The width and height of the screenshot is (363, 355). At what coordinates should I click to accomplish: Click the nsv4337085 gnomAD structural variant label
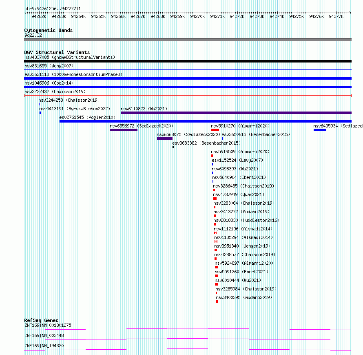(x=70, y=57)
